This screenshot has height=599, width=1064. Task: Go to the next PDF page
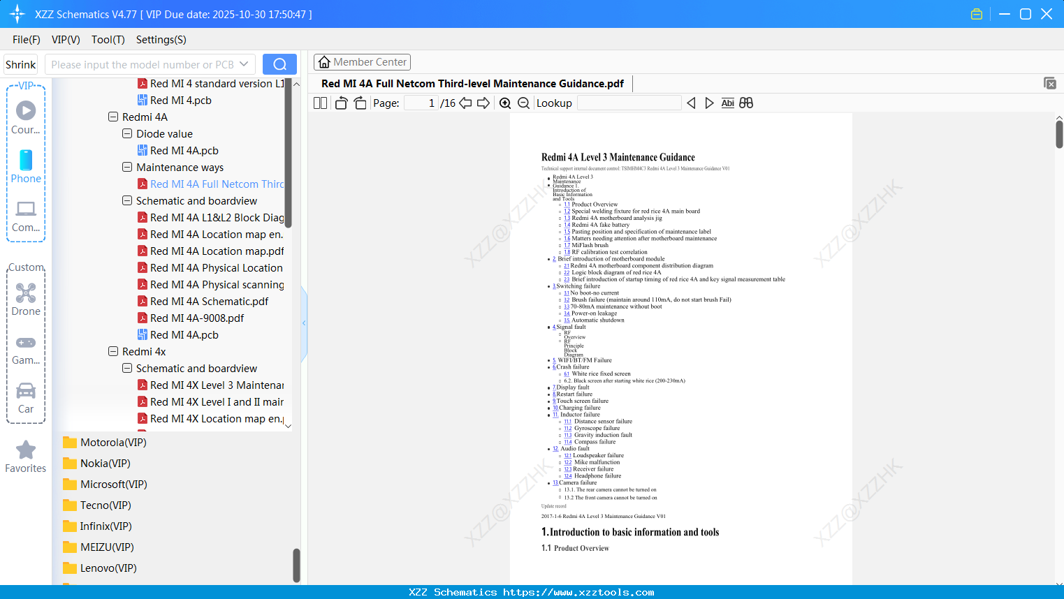tap(483, 103)
